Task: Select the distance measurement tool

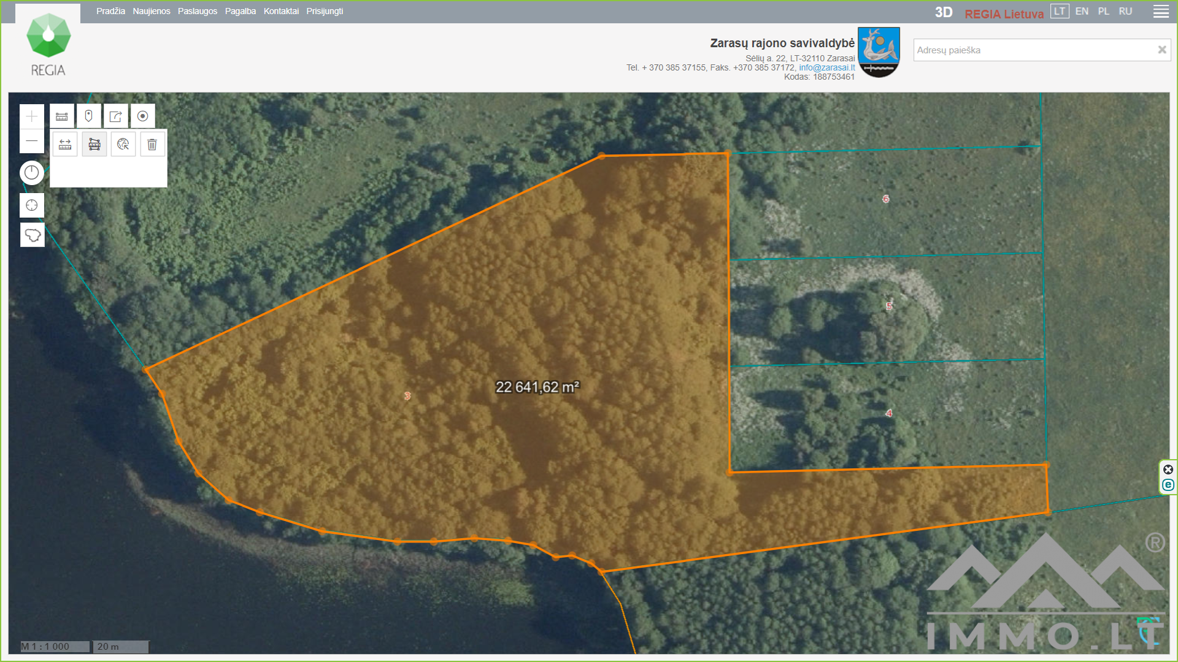Action: point(65,144)
